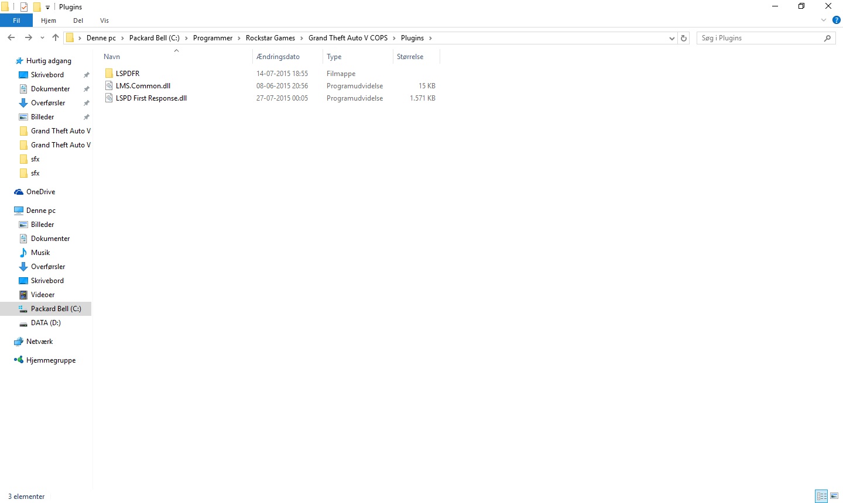Switch to details view in status bar

point(822,497)
